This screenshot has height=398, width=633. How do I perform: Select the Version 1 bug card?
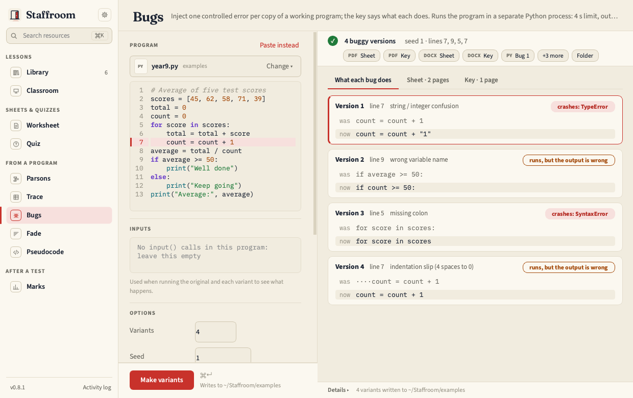click(x=475, y=120)
